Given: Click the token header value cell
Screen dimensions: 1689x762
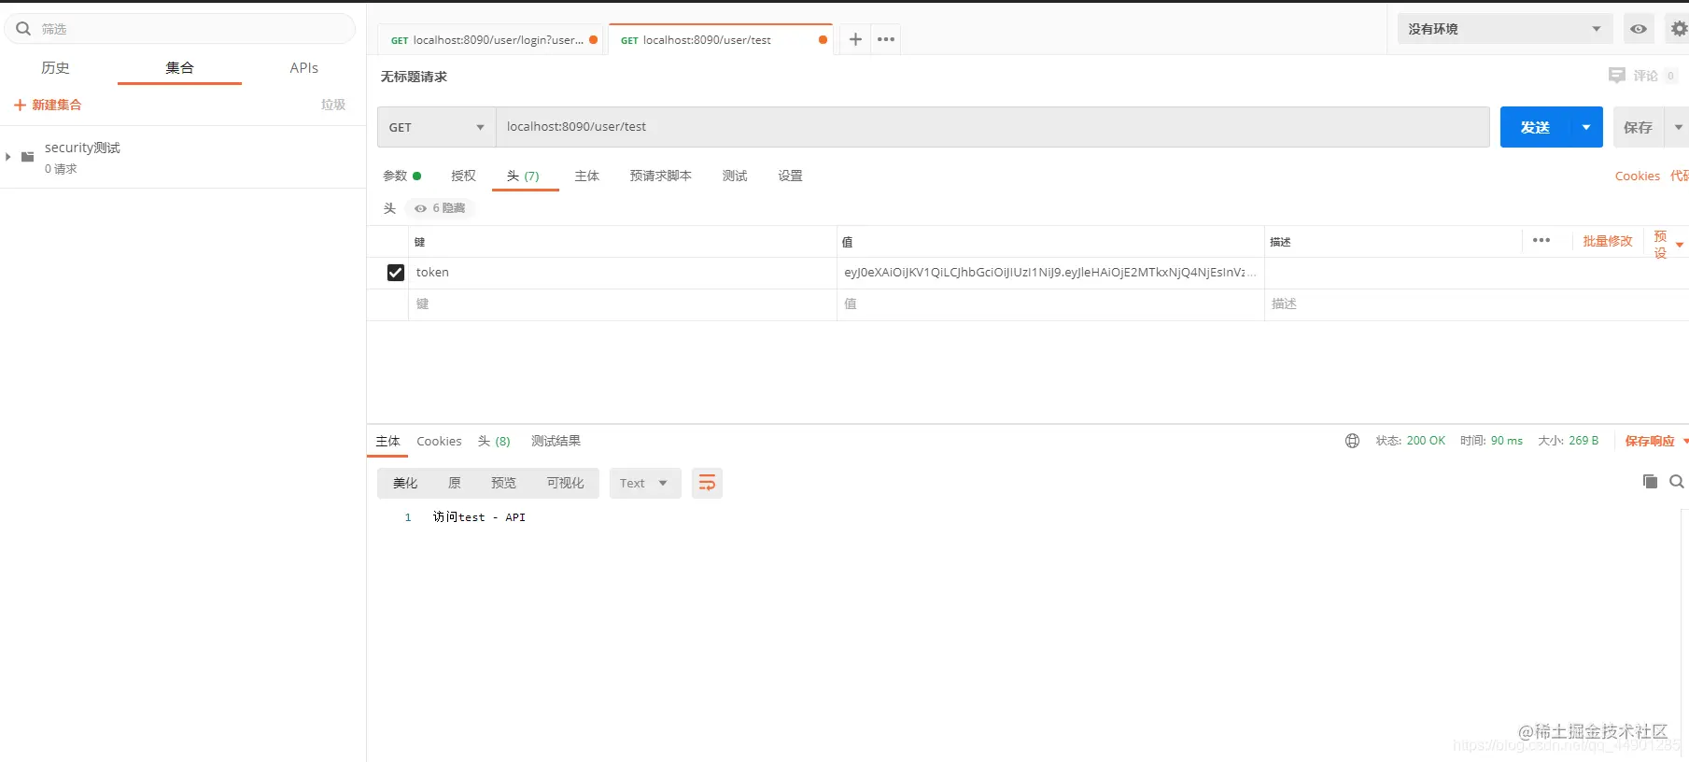Looking at the screenshot, I should pos(1050,273).
